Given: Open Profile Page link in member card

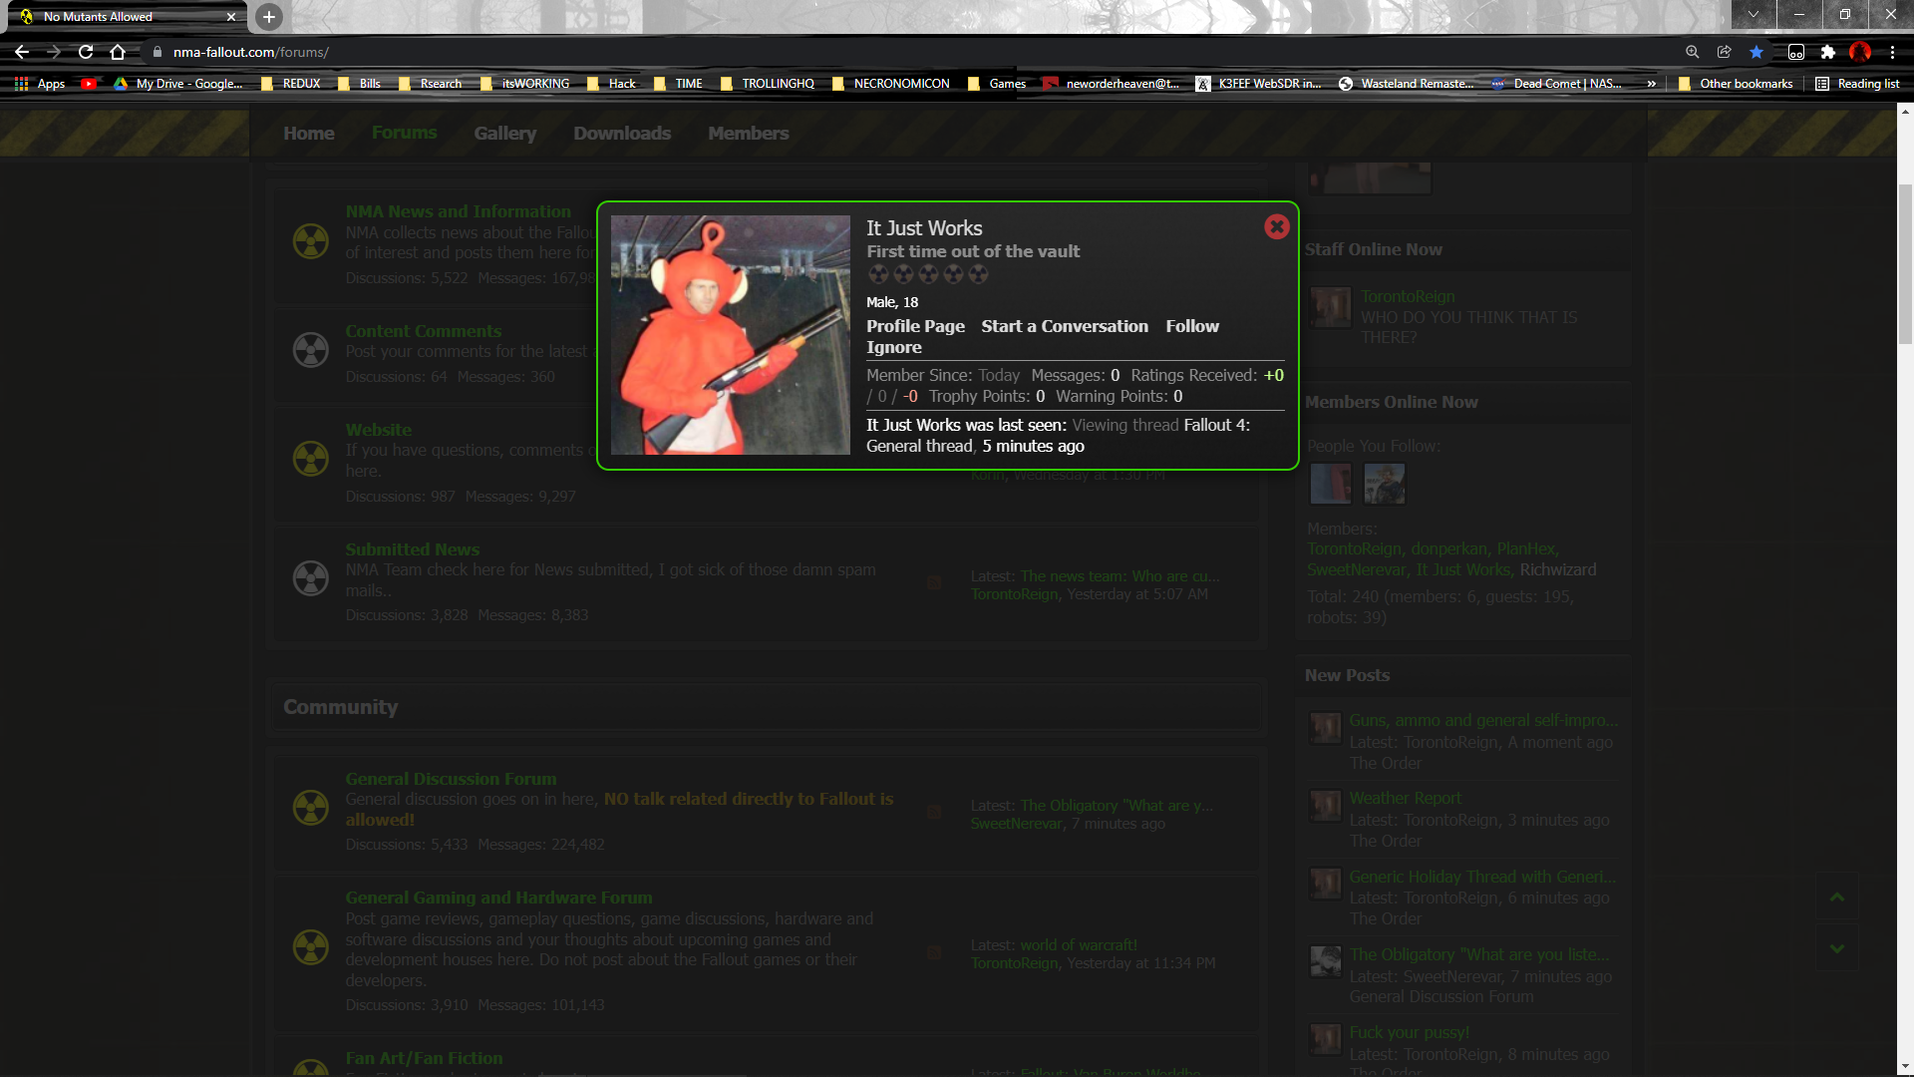Looking at the screenshot, I should [x=915, y=326].
